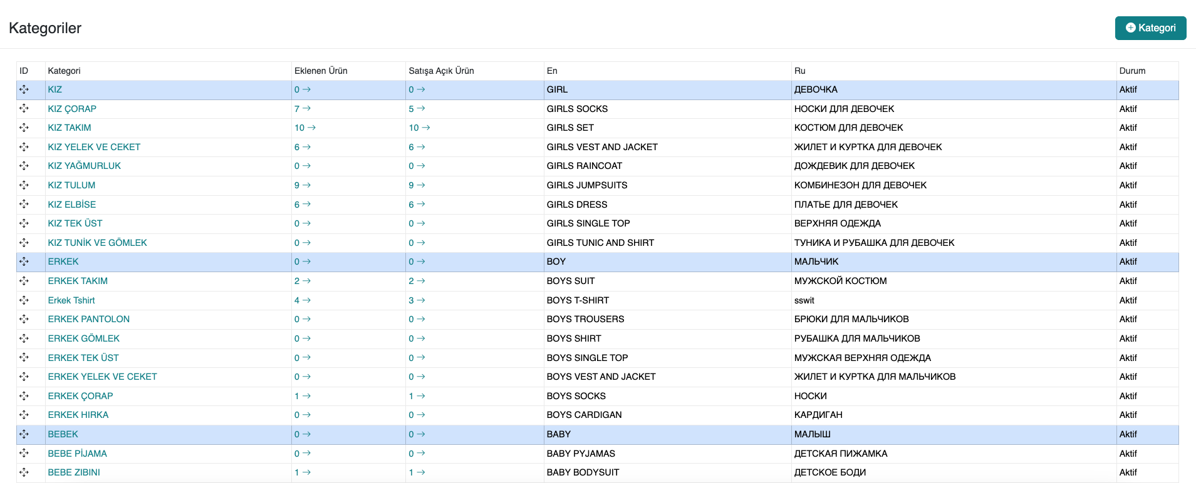The width and height of the screenshot is (1196, 483).
Task: Select the reorder icon beside KIZ TULUM
Action: point(24,185)
